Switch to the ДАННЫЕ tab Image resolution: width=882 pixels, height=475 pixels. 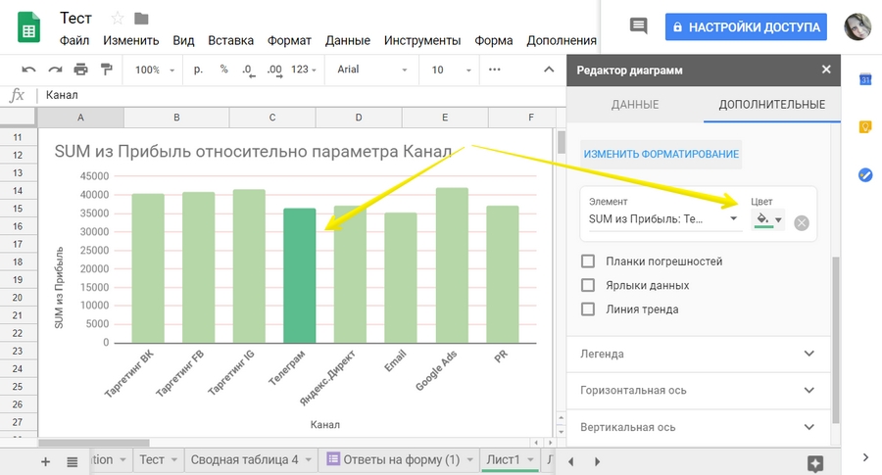pyautogui.click(x=635, y=105)
